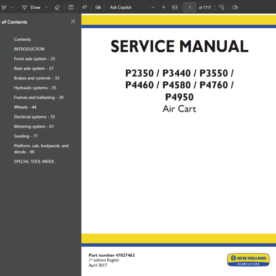Open the Contents entry
276x276 pixels.
[x=22, y=39]
